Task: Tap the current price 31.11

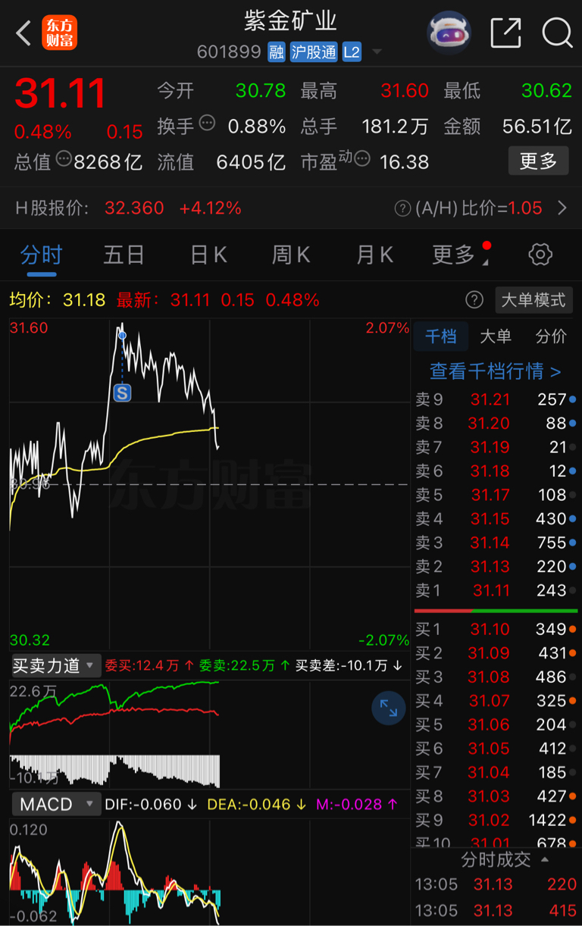Action: coord(61,94)
